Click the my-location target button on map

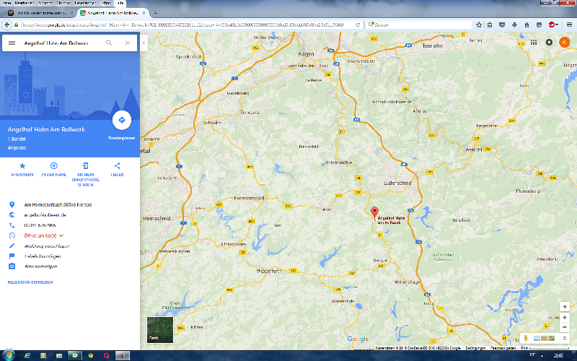[565, 306]
